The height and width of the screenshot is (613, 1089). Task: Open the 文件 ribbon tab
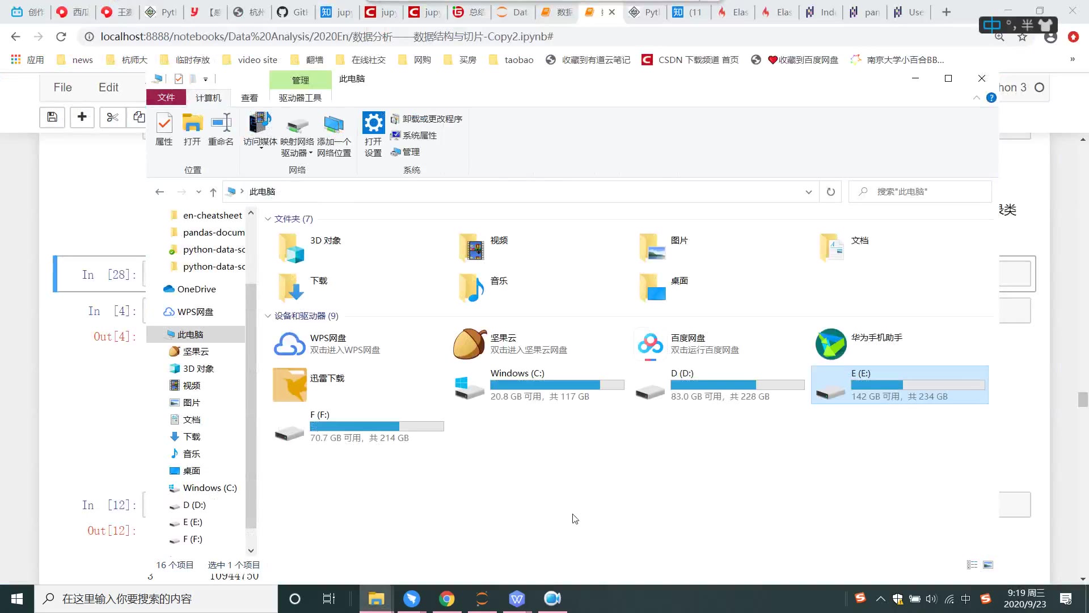166,98
